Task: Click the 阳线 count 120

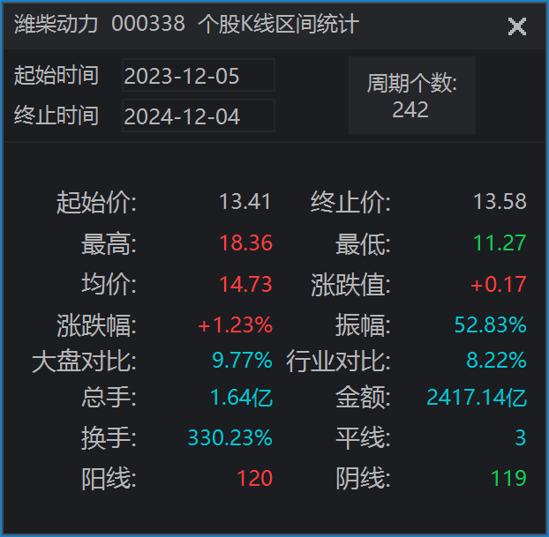Action: [x=254, y=478]
